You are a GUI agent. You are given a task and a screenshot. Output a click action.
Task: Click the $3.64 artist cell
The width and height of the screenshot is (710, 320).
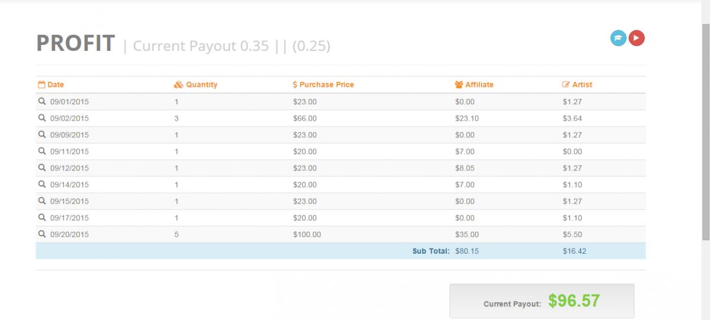pos(572,118)
